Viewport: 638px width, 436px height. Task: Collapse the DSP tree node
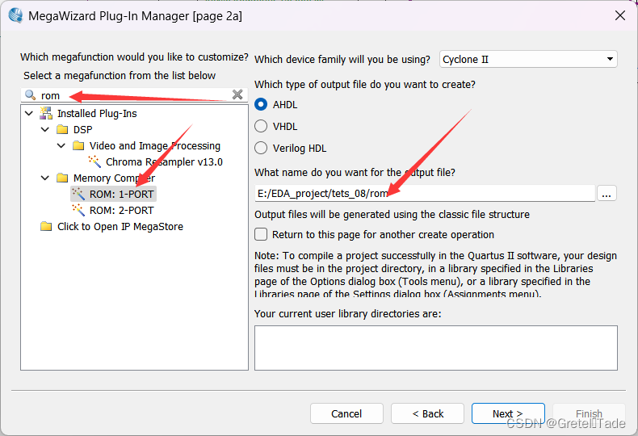pyautogui.click(x=45, y=130)
